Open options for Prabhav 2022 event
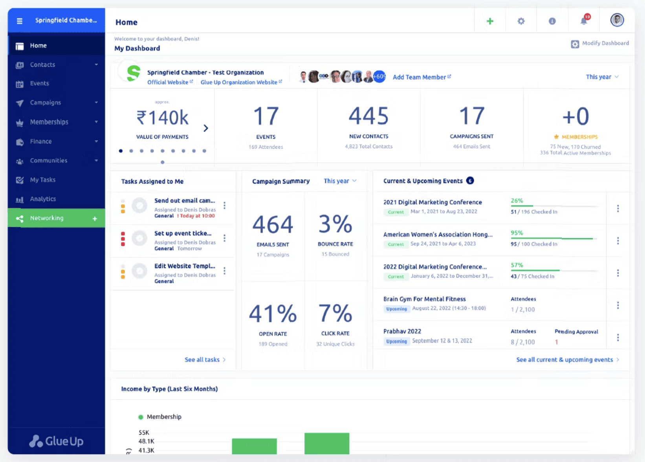The height and width of the screenshot is (462, 645). point(618,337)
